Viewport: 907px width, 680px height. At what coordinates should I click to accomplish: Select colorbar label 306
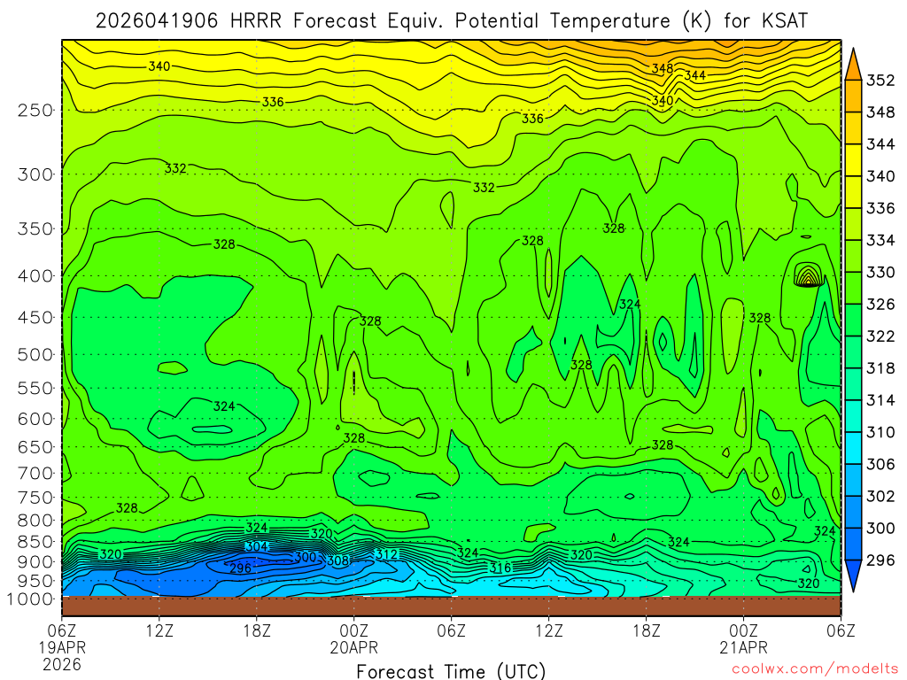[x=880, y=464]
